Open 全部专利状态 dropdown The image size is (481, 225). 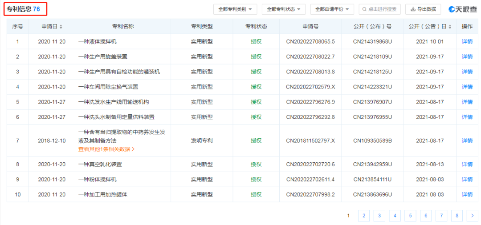pos(284,9)
